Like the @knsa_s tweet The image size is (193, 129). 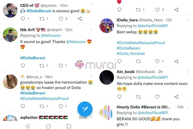click(61, 106)
